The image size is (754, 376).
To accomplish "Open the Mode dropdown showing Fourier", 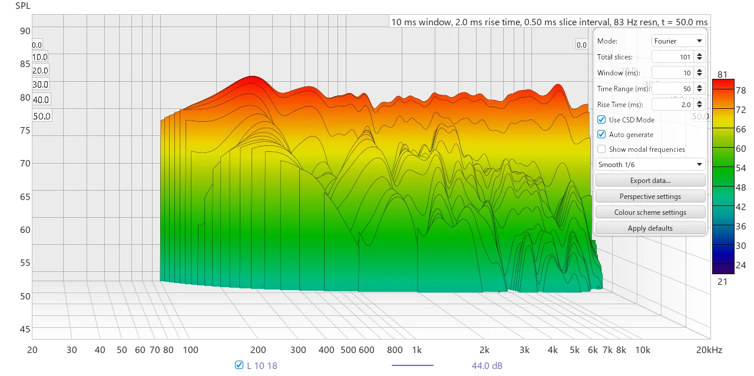I will click(678, 41).
